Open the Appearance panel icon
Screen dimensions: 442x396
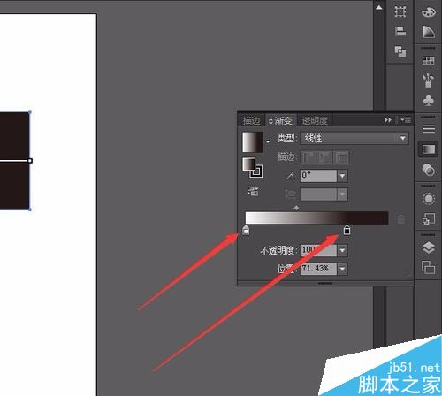(429, 199)
